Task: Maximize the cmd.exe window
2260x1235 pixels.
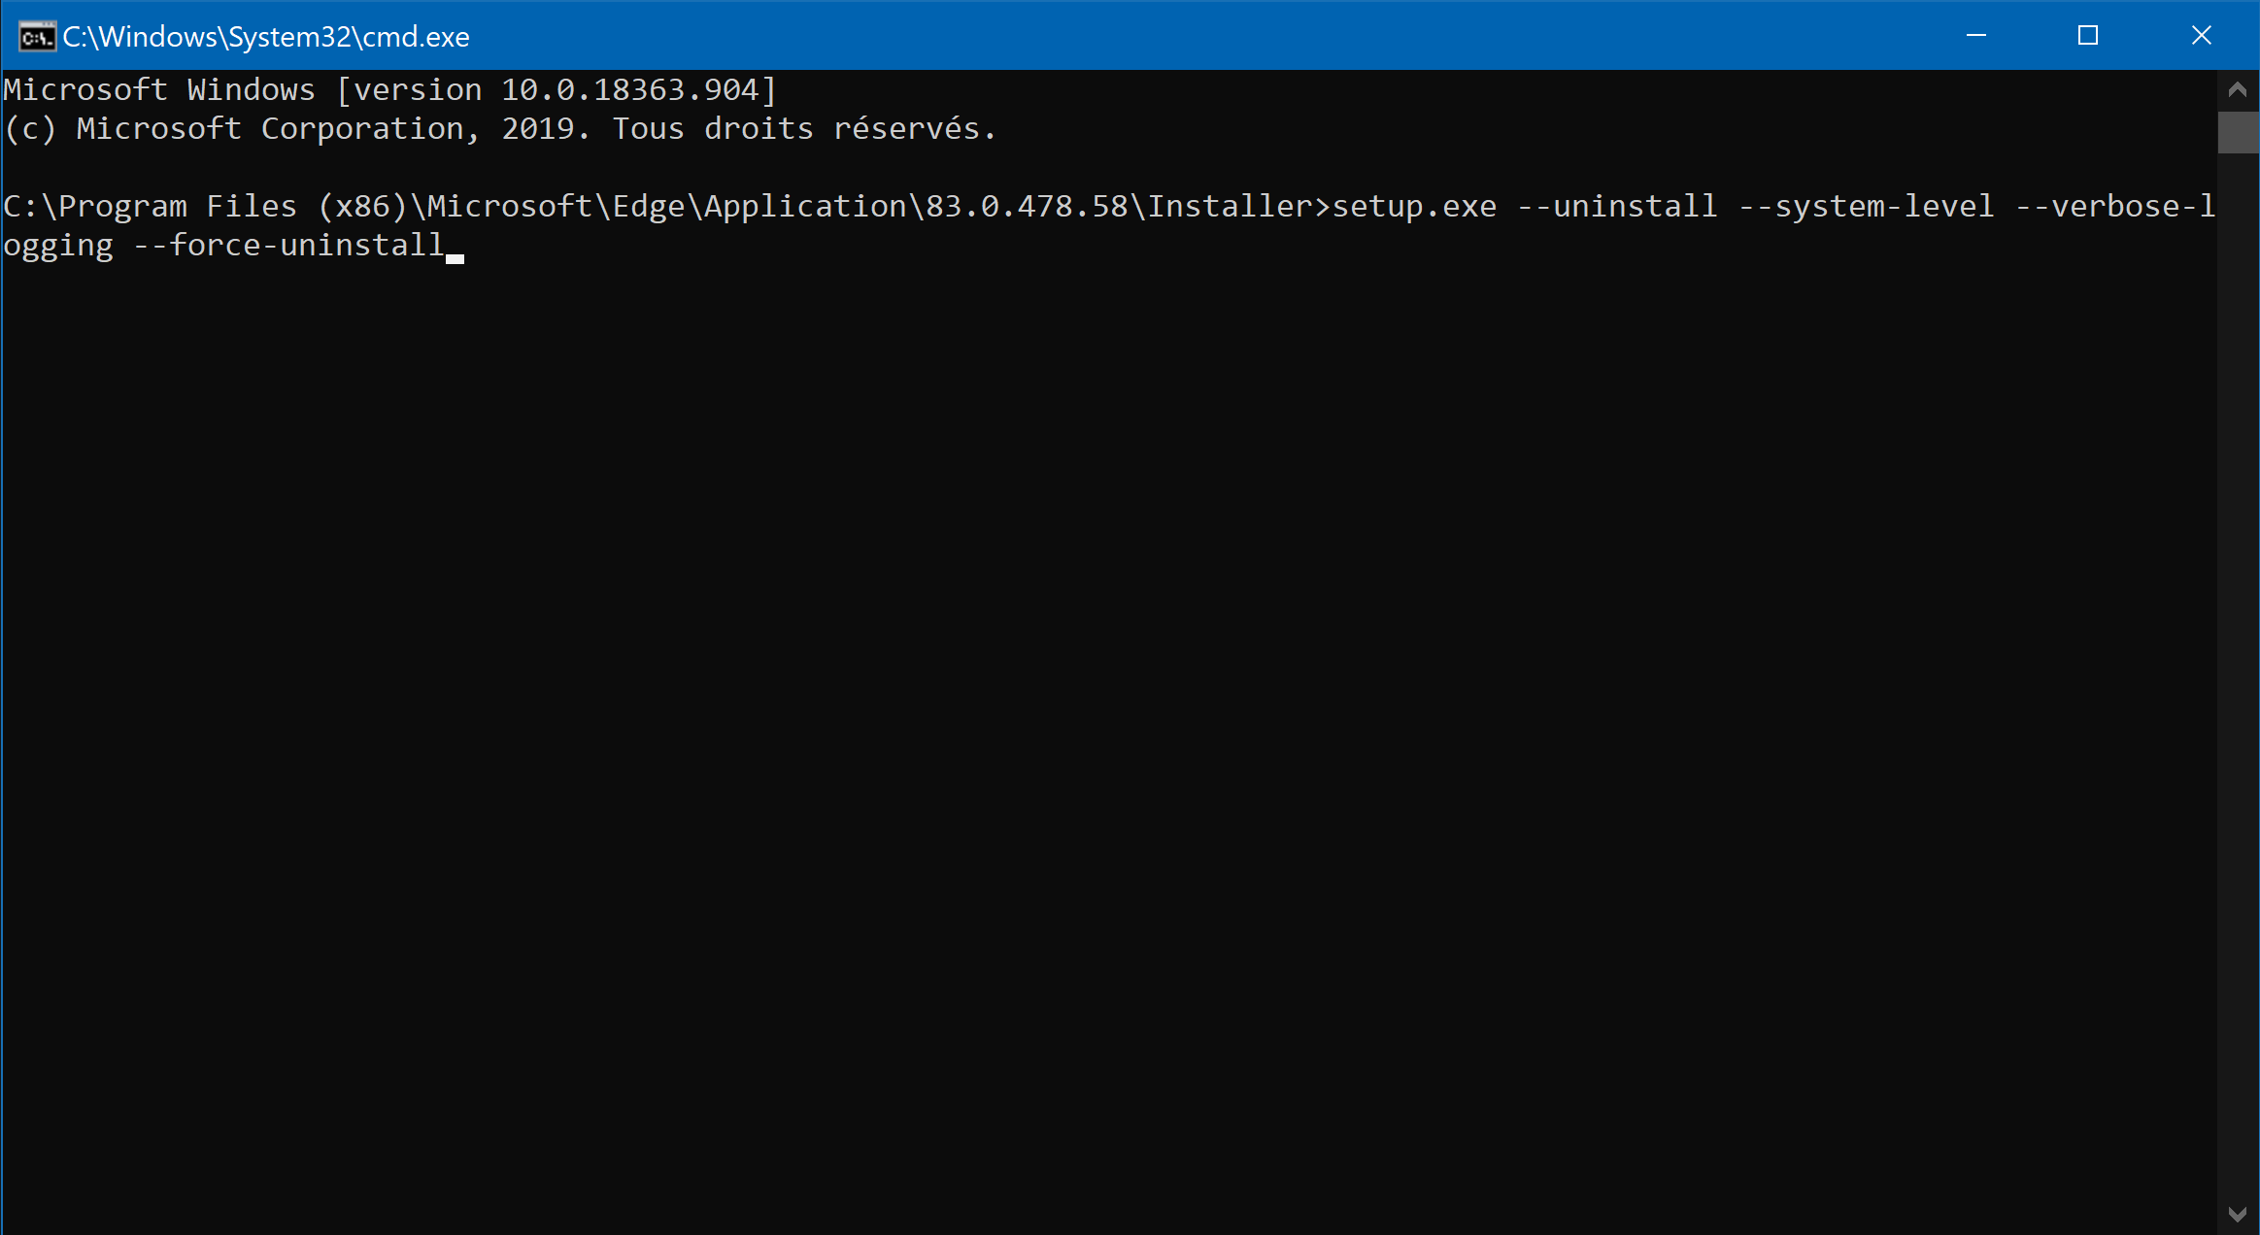Action: coord(2088,36)
